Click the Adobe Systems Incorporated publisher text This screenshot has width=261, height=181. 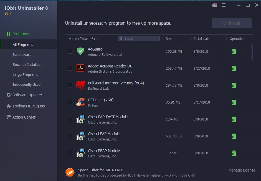[x=110, y=72]
